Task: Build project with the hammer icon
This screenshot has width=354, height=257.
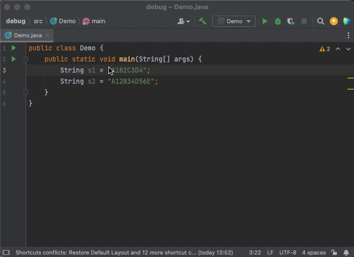Action: click(203, 21)
